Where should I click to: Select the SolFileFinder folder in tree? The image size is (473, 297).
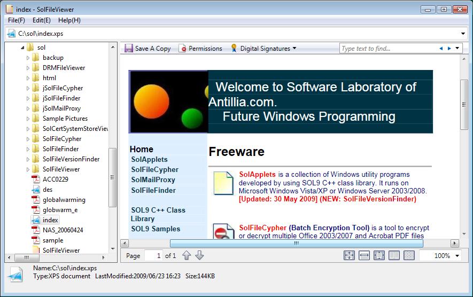tap(60, 149)
